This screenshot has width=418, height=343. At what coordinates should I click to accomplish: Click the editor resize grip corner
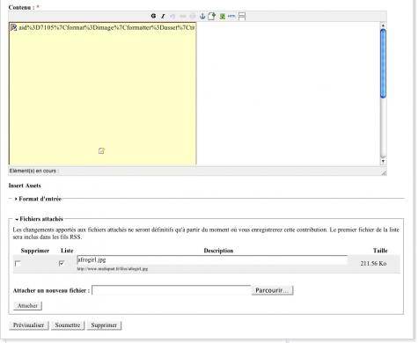pos(384,173)
